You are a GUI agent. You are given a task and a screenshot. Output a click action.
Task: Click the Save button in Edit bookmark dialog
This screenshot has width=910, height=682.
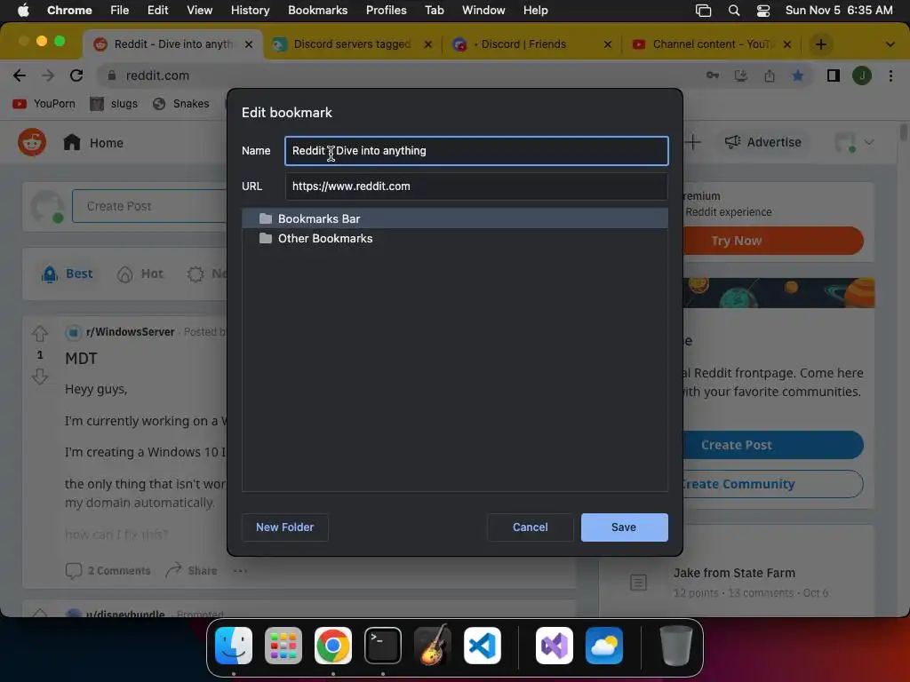(x=624, y=527)
